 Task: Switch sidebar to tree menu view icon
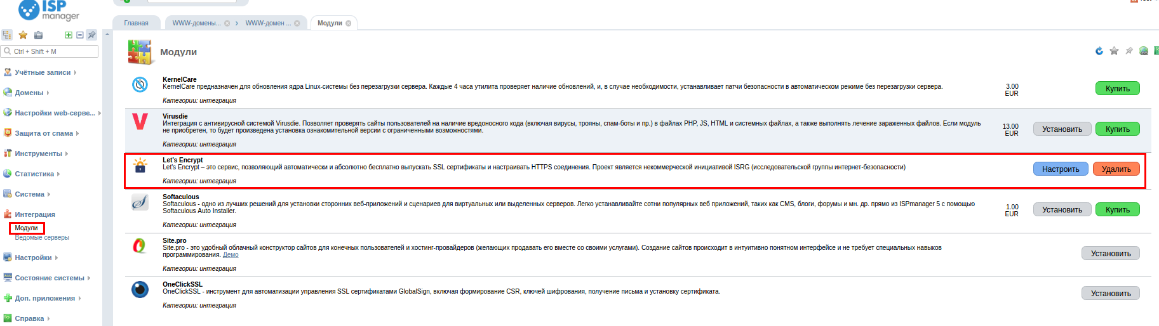7,35
